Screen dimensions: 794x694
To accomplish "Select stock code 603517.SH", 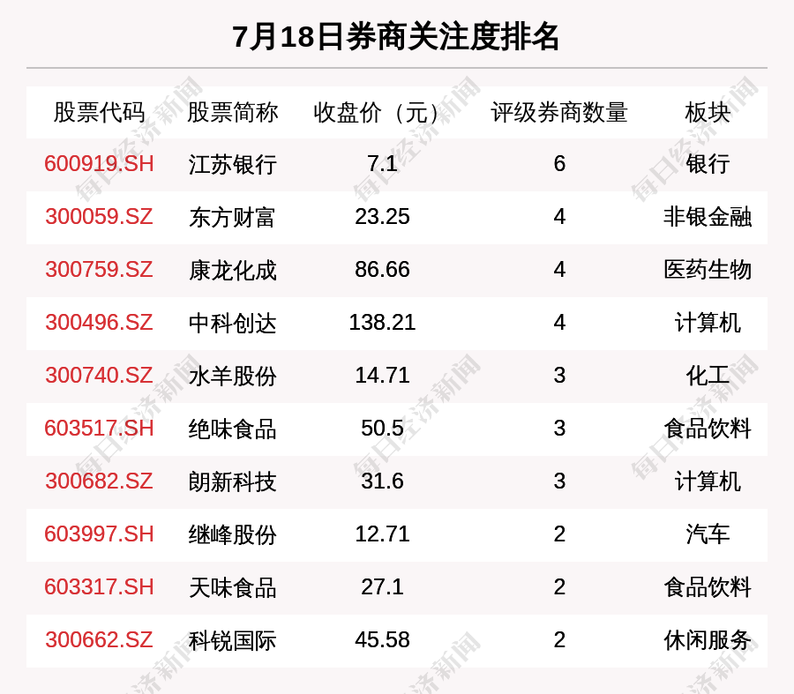I will (x=99, y=429).
